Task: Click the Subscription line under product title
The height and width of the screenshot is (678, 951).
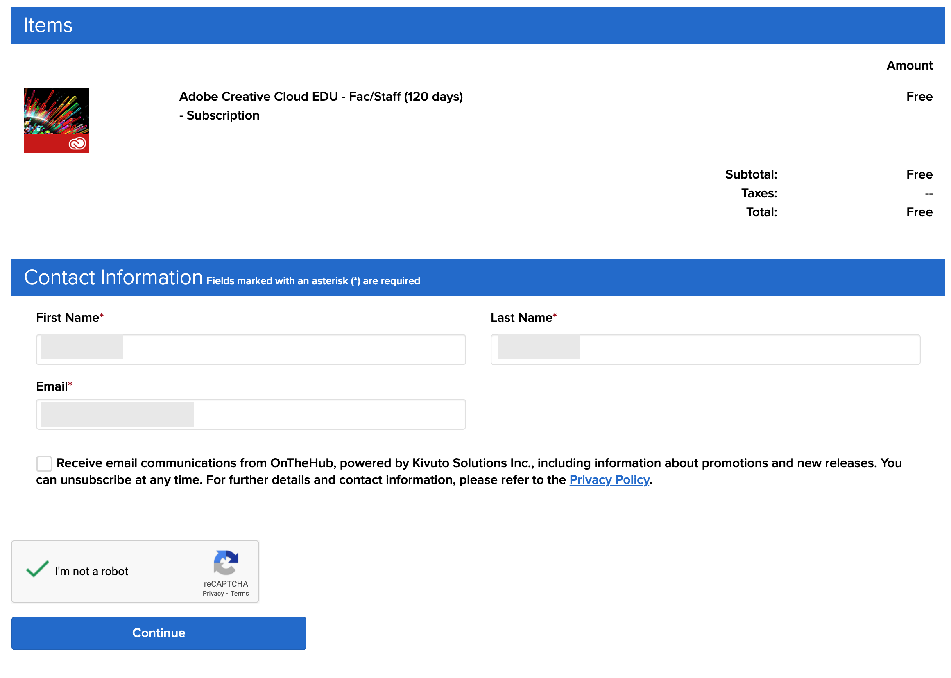Action: click(x=219, y=115)
